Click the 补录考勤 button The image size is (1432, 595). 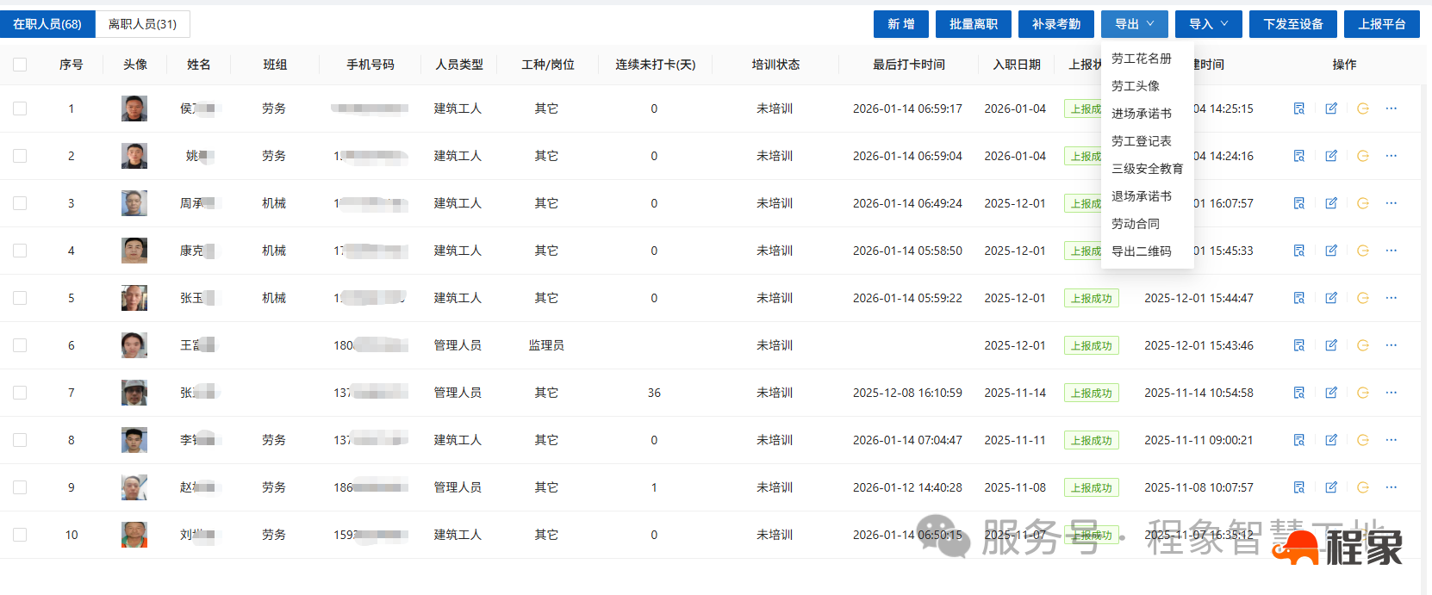point(1056,24)
